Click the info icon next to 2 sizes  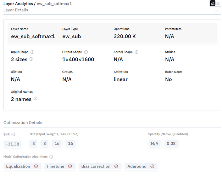pos(31,59)
